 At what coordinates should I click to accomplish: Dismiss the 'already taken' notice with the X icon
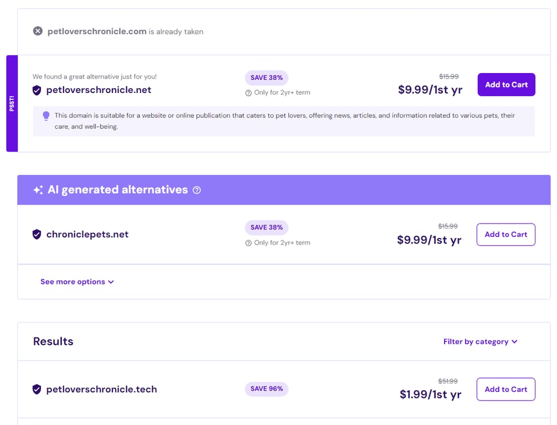[38, 30]
